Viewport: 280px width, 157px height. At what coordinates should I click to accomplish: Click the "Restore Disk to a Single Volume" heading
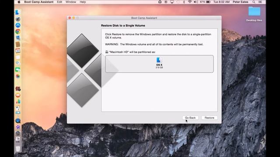click(123, 26)
